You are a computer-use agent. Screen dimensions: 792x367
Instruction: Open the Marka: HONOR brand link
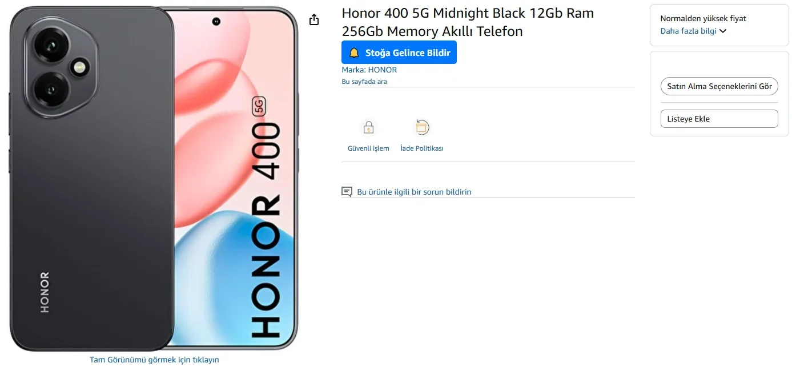coord(369,70)
